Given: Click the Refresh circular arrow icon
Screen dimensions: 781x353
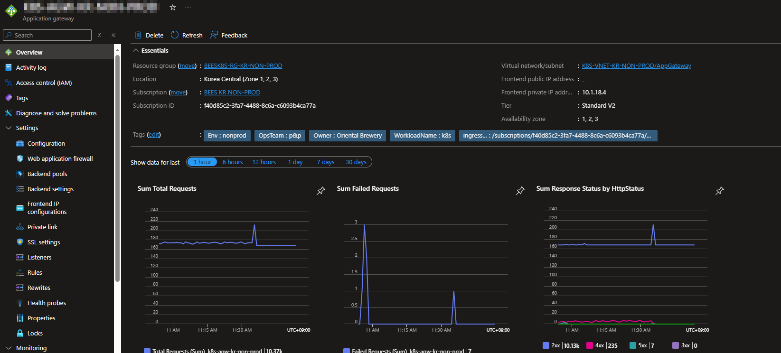Looking at the screenshot, I should click(x=175, y=35).
